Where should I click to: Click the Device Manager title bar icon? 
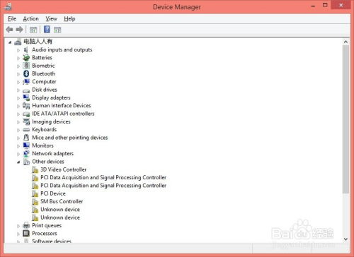(8, 6)
